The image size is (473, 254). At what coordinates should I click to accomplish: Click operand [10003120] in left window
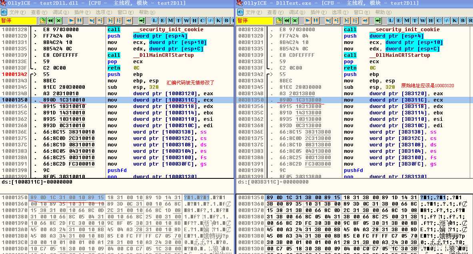pos(181,94)
